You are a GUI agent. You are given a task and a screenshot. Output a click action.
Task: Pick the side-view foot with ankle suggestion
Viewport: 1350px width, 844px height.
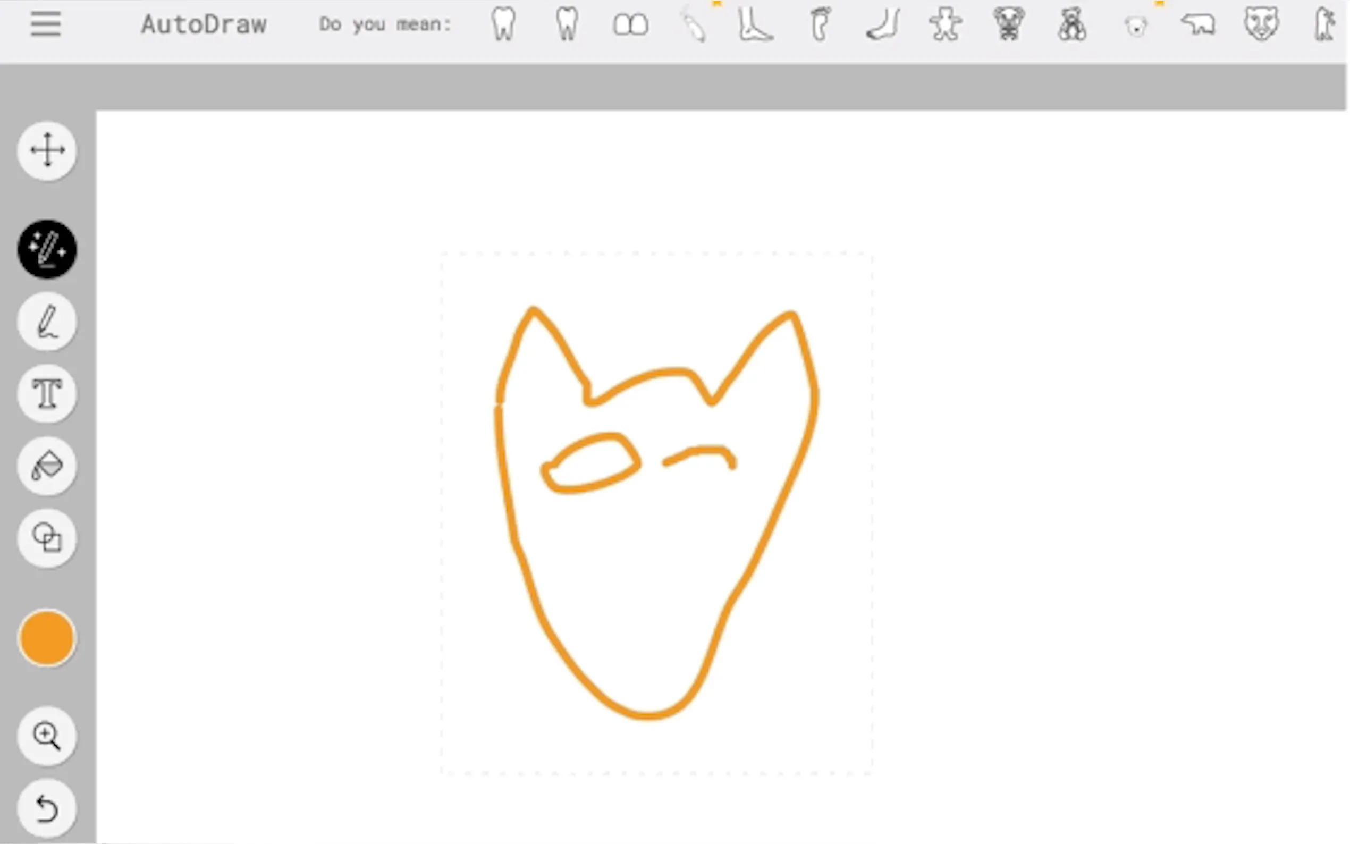coord(755,24)
